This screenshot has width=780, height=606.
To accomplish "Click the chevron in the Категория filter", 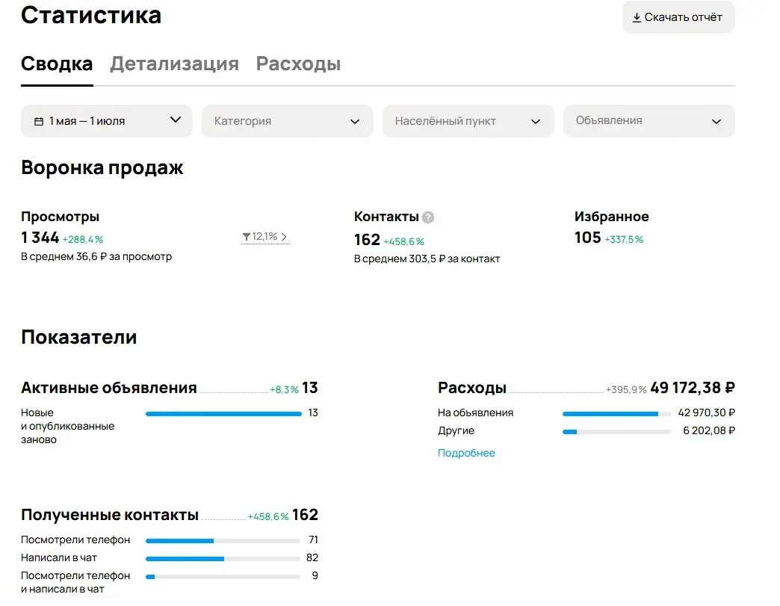I will (355, 121).
